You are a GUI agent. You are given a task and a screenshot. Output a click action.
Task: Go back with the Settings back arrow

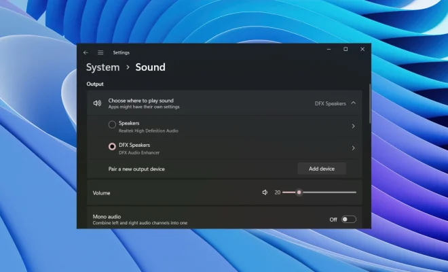pyautogui.click(x=86, y=52)
